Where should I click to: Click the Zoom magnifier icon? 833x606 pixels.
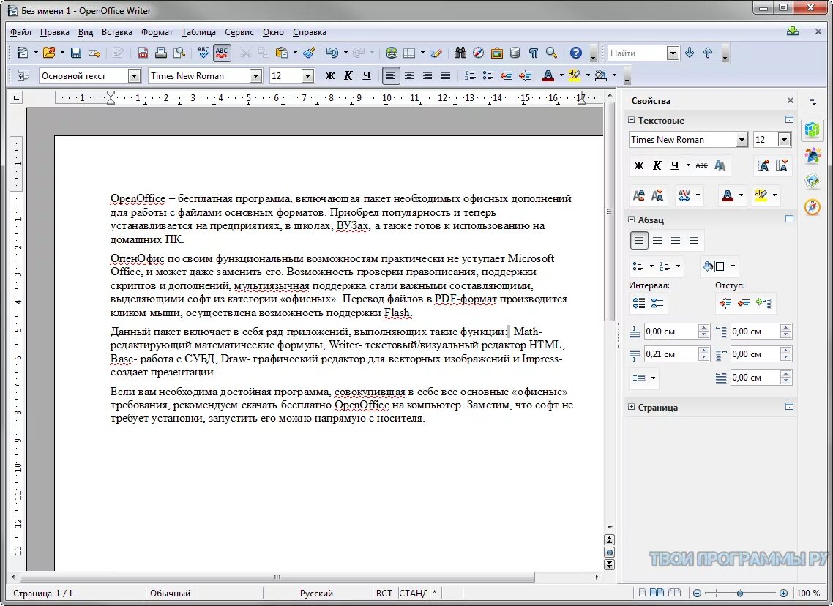551,53
